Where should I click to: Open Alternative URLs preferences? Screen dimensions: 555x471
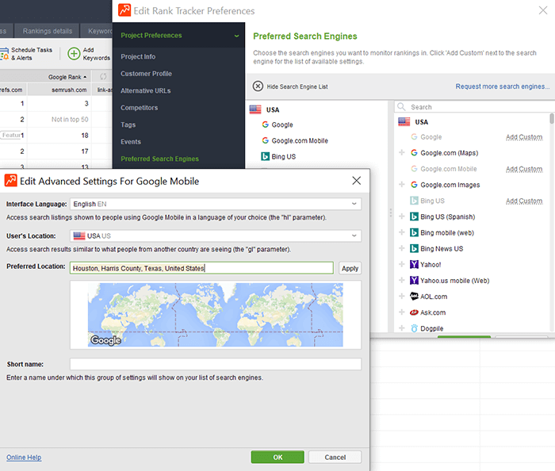(x=145, y=90)
